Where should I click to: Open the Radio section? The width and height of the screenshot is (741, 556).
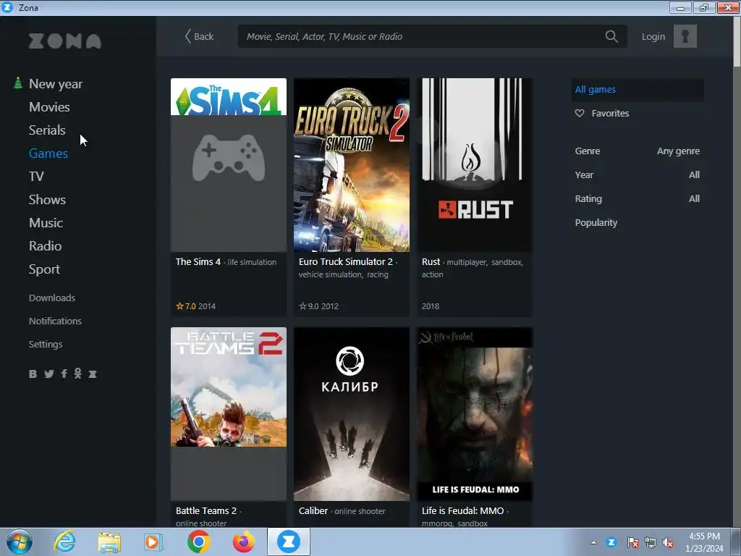tap(46, 246)
